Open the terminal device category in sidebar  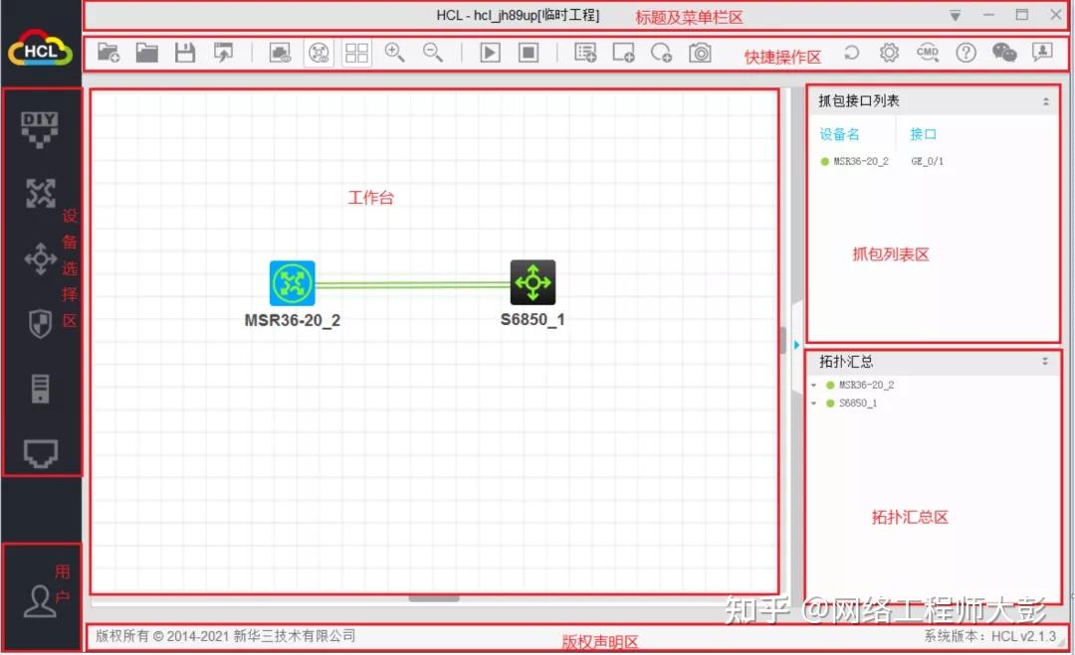(x=41, y=454)
